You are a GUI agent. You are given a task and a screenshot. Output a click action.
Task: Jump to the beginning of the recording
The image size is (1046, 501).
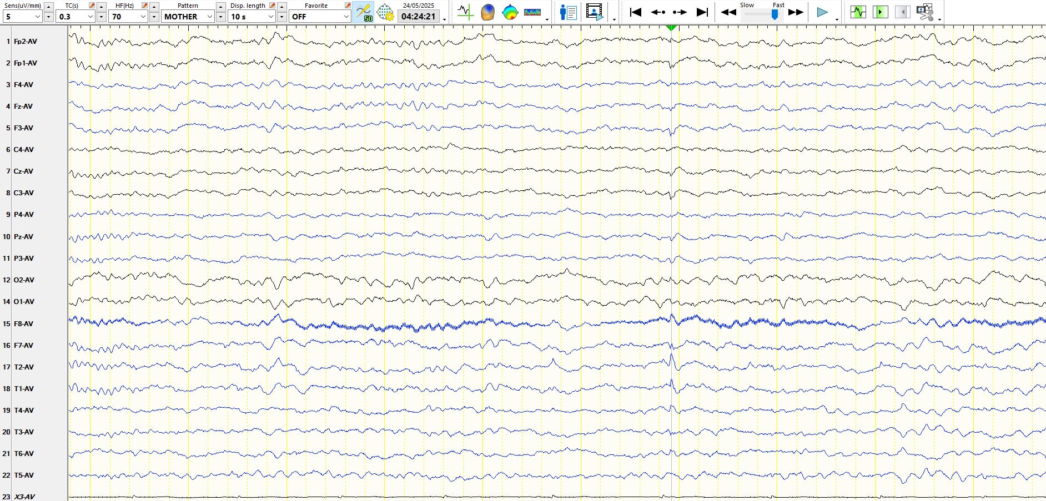point(636,12)
